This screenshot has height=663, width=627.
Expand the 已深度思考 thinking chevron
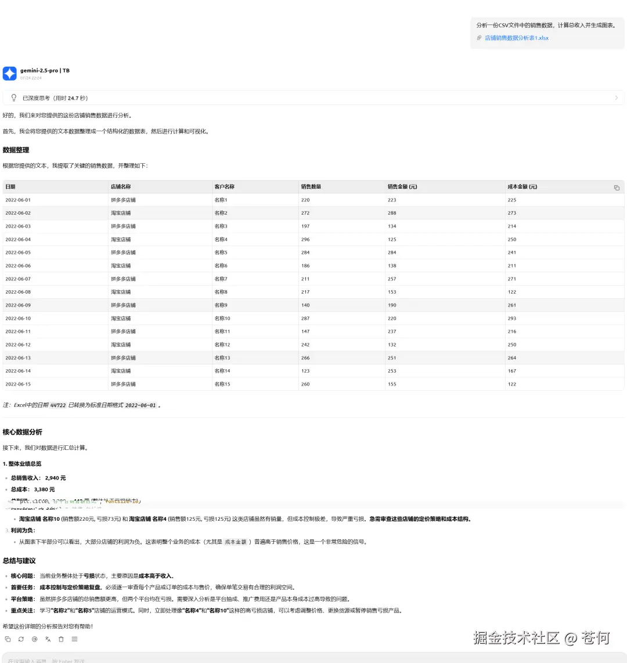(x=616, y=98)
